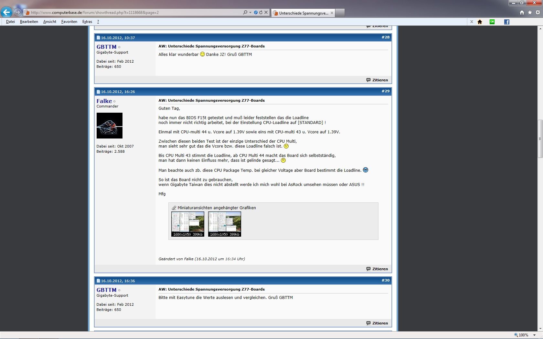Image resolution: width=543 pixels, height=339 pixels.
Task: Click the search magnifier in address bar
Action: [245, 12]
